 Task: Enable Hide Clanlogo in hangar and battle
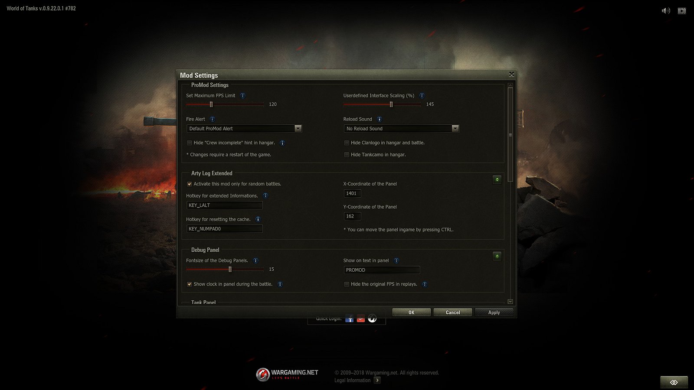(347, 143)
